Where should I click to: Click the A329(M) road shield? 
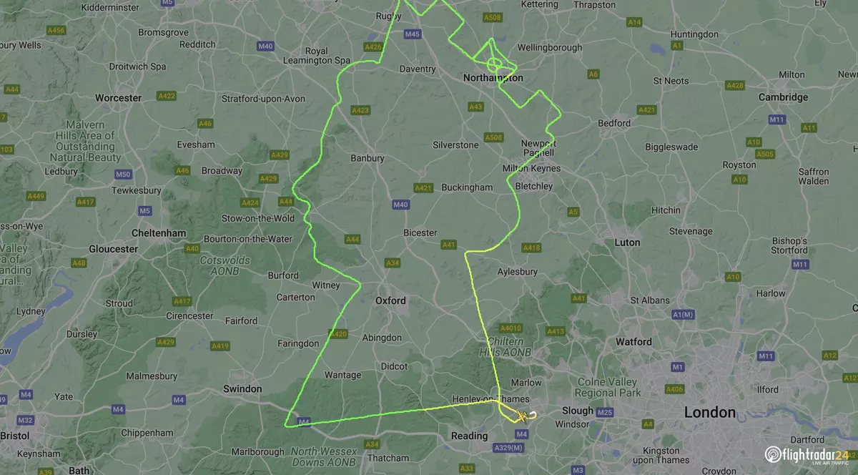coord(509,448)
